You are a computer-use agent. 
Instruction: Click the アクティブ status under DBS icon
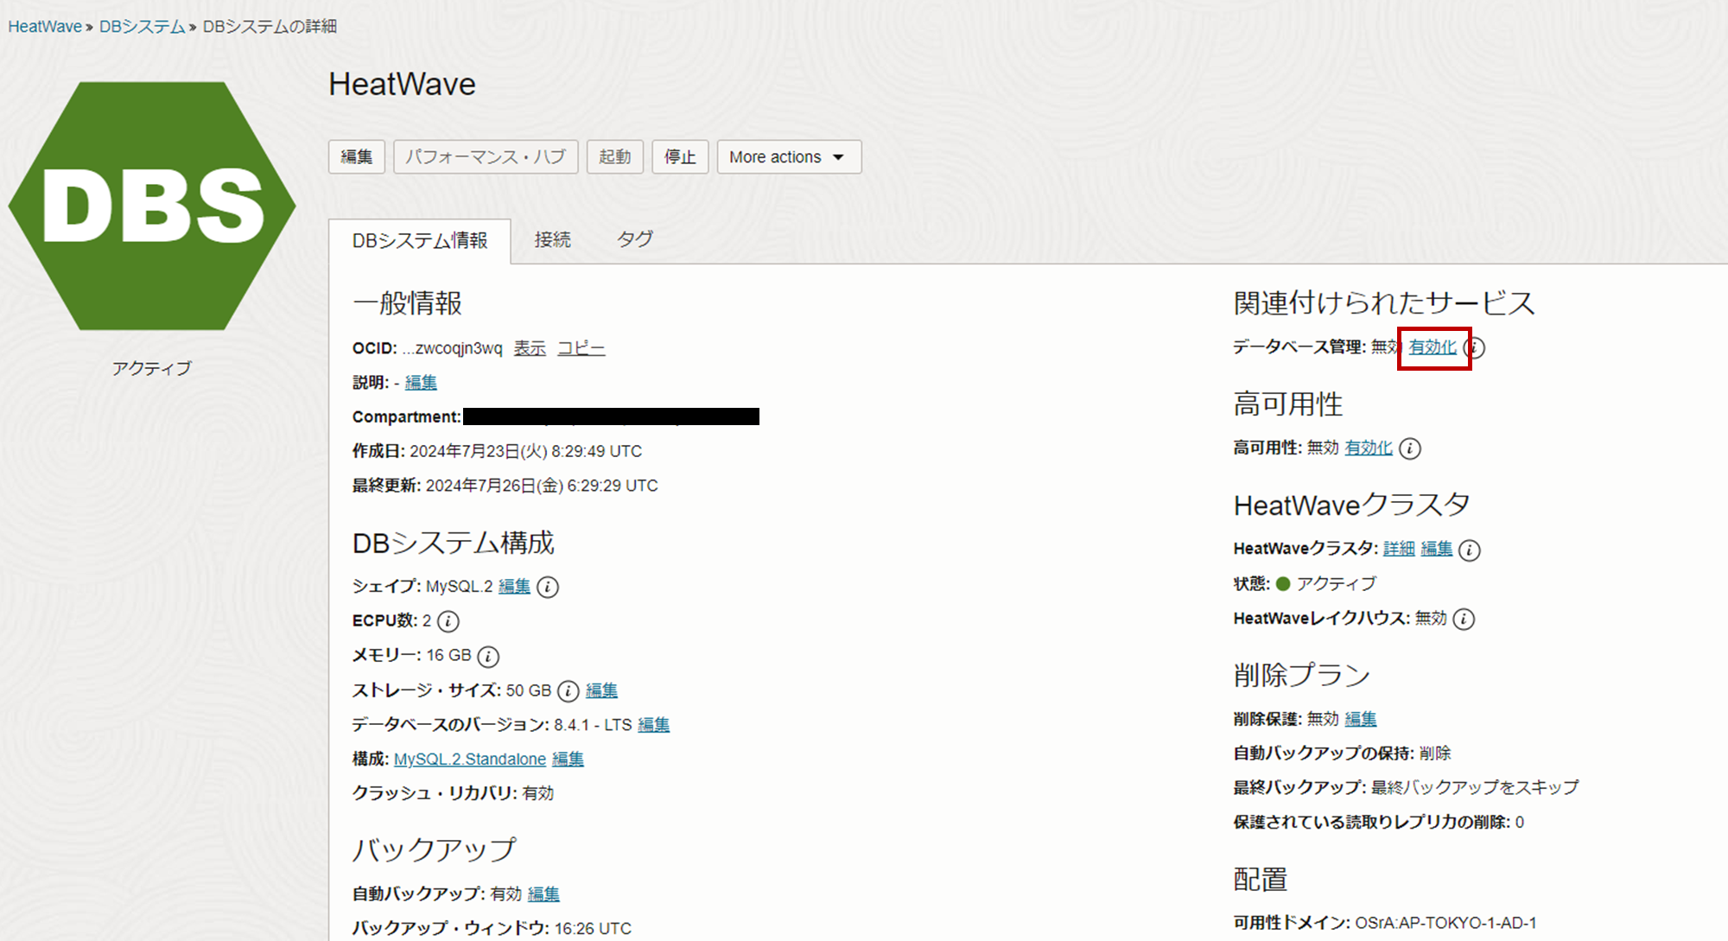pos(152,368)
